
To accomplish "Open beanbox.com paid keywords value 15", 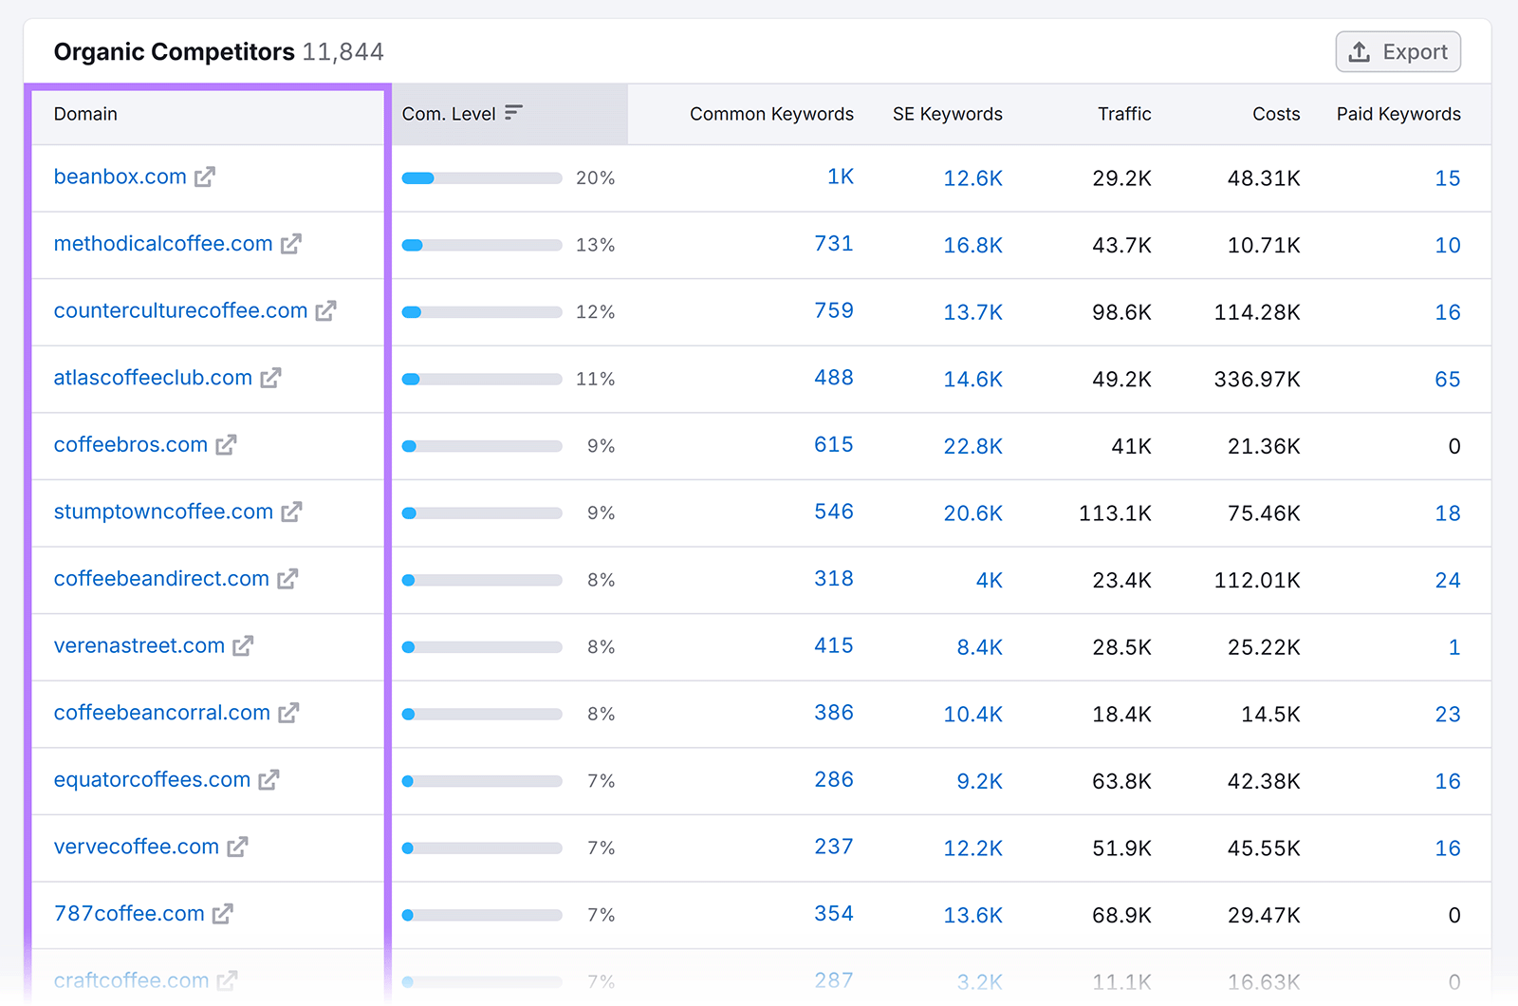I will [1448, 178].
